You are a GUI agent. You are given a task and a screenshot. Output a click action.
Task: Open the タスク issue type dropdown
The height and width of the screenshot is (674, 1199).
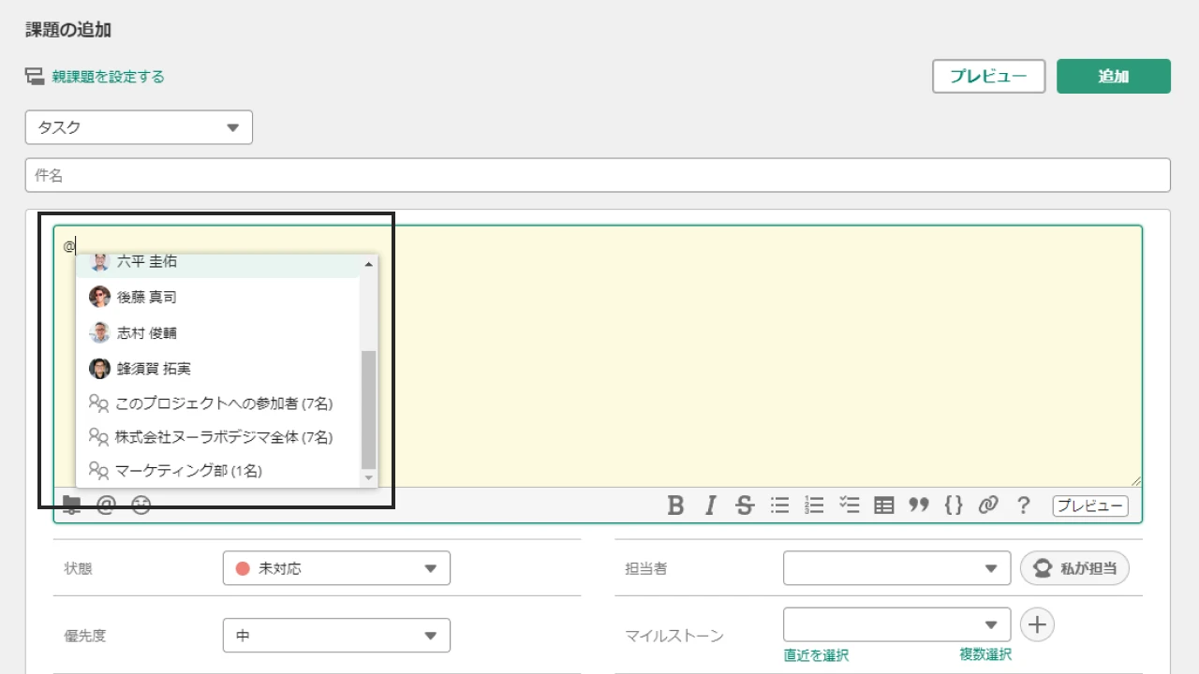pyautogui.click(x=139, y=127)
